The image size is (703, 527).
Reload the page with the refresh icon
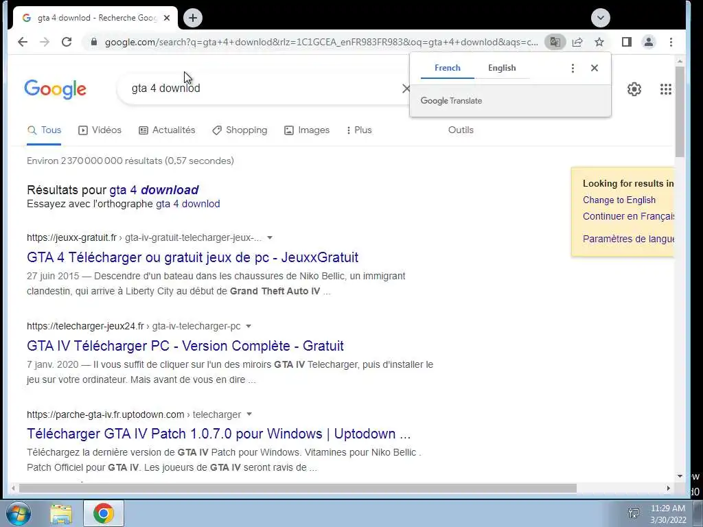[x=67, y=42]
